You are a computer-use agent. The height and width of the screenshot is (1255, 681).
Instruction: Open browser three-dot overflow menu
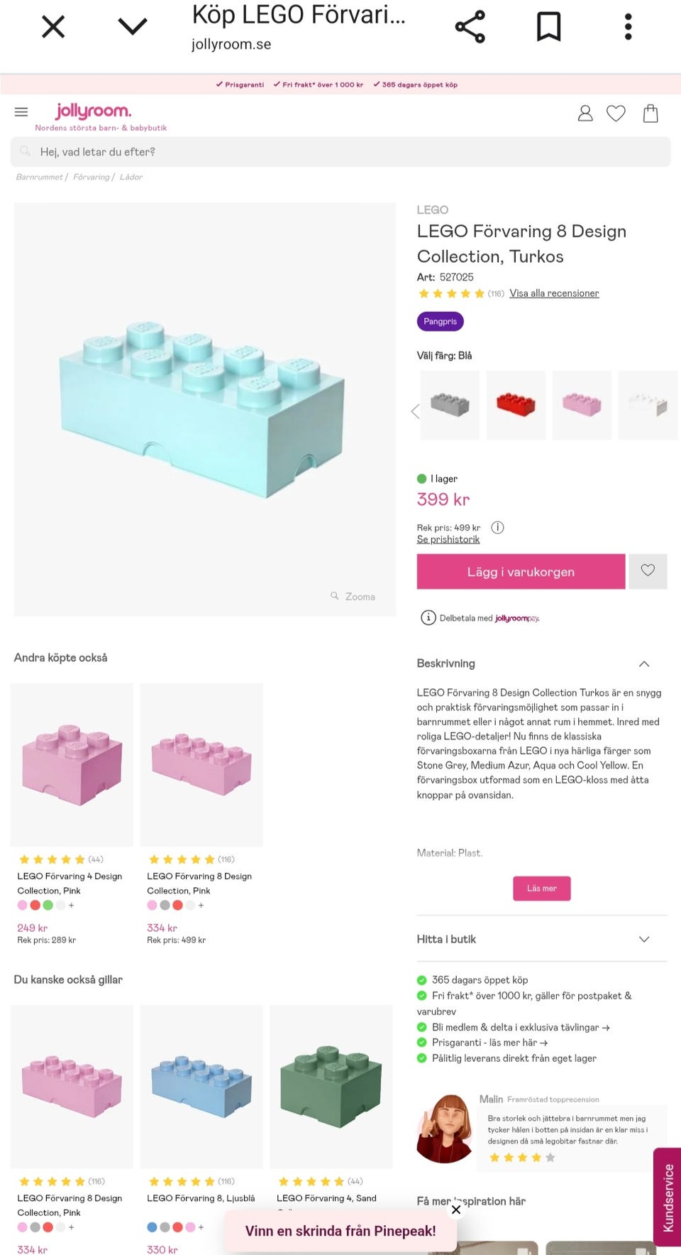(628, 27)
